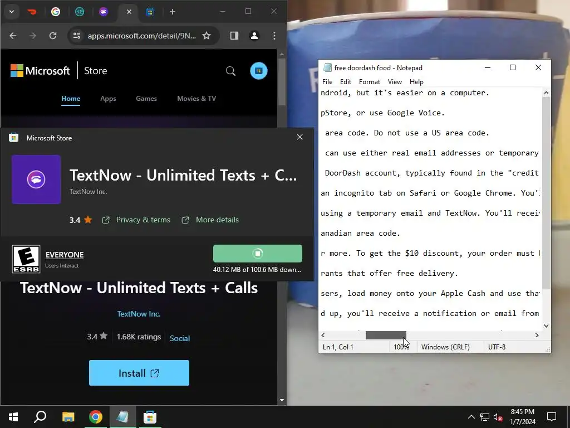Bookmark this page with the star

point(207,36)
